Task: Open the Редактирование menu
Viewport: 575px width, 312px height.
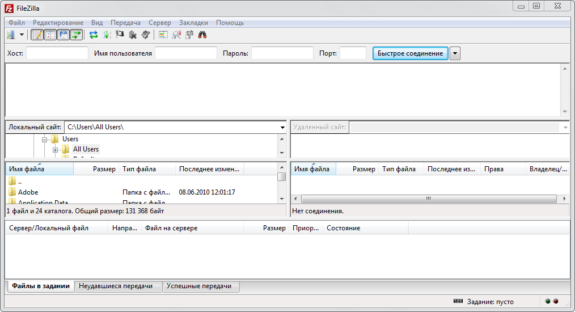Action: (x=58, y=23)
